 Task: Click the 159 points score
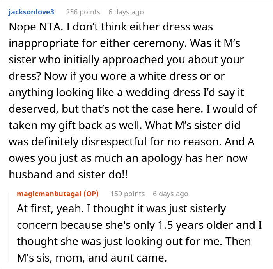click(x=128, y=194)
